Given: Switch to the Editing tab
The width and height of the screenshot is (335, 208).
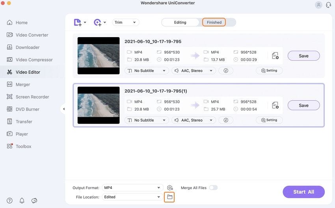Looking at the screenshot, I should tap(180, 22).
